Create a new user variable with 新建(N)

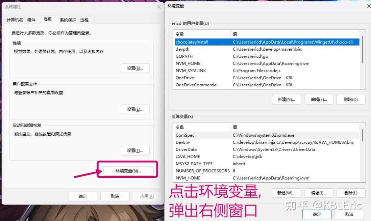pyautogui.click(x=286, y=100)
